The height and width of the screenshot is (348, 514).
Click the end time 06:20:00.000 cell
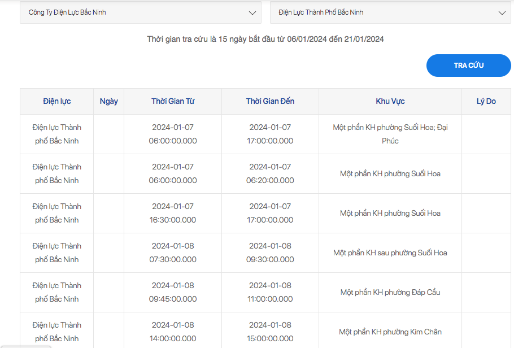[x=270, y=174]
